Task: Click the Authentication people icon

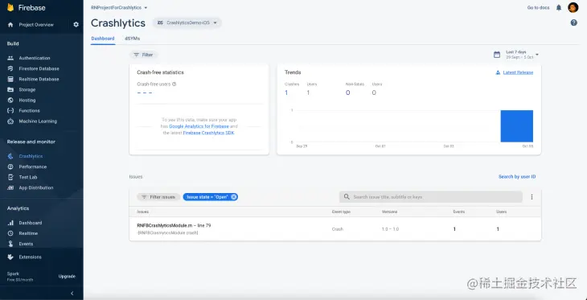Action: tap(10, 58)
